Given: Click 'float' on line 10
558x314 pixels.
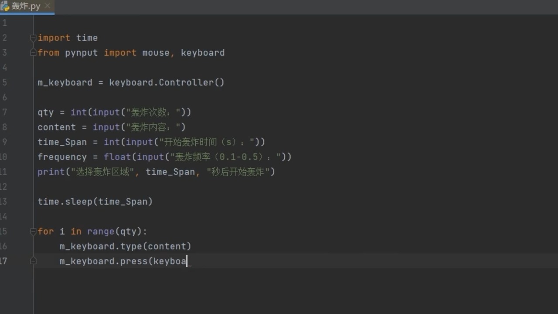Looking at the screenshot, I should point(117,157).
